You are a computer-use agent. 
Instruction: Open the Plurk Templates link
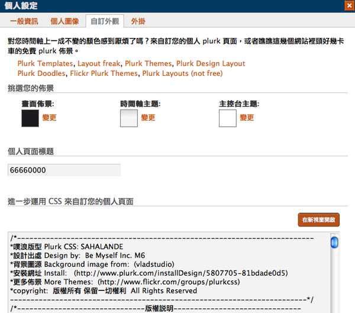coord(46,63)
